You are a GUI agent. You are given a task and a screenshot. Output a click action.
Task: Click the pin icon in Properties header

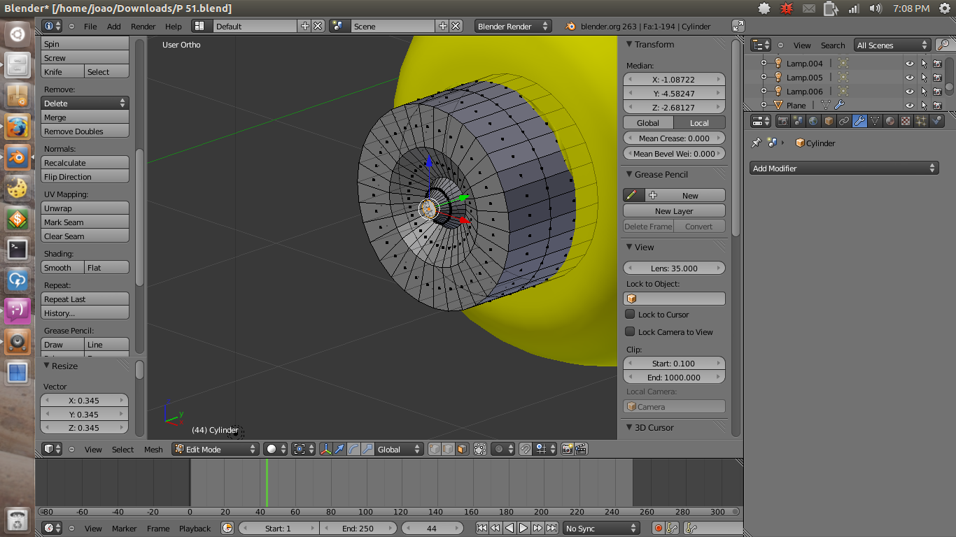click(x=756, y=143)
